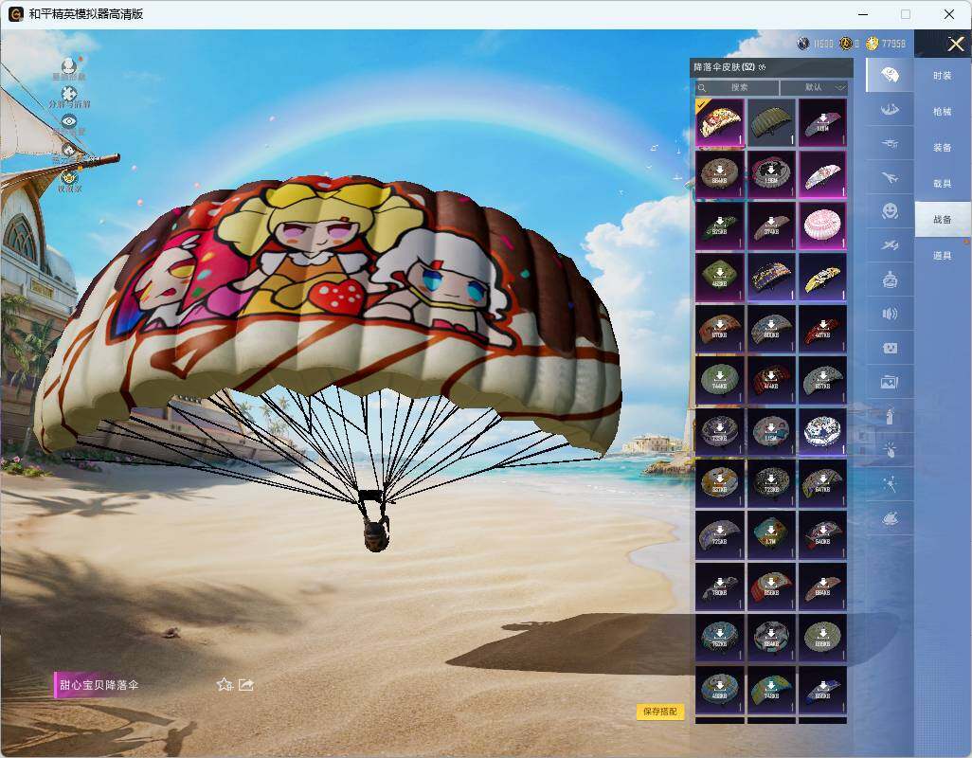
Task: Download the 374KB parachute skin
Action: click(771, 226)
